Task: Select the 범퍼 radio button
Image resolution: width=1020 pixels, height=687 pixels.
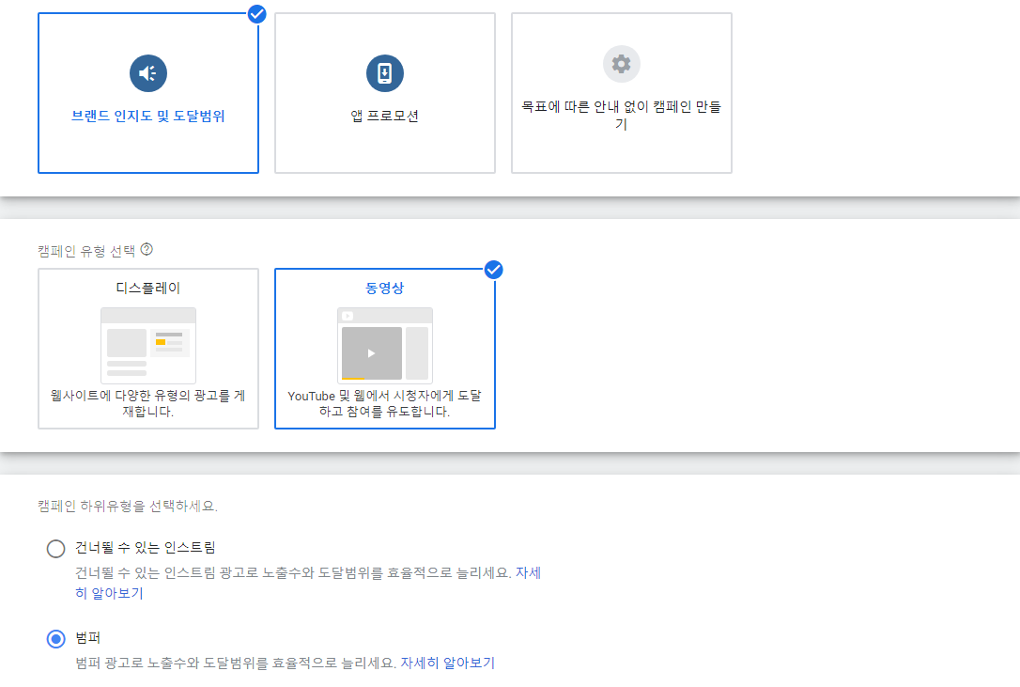Action: (x=55, y=638)
